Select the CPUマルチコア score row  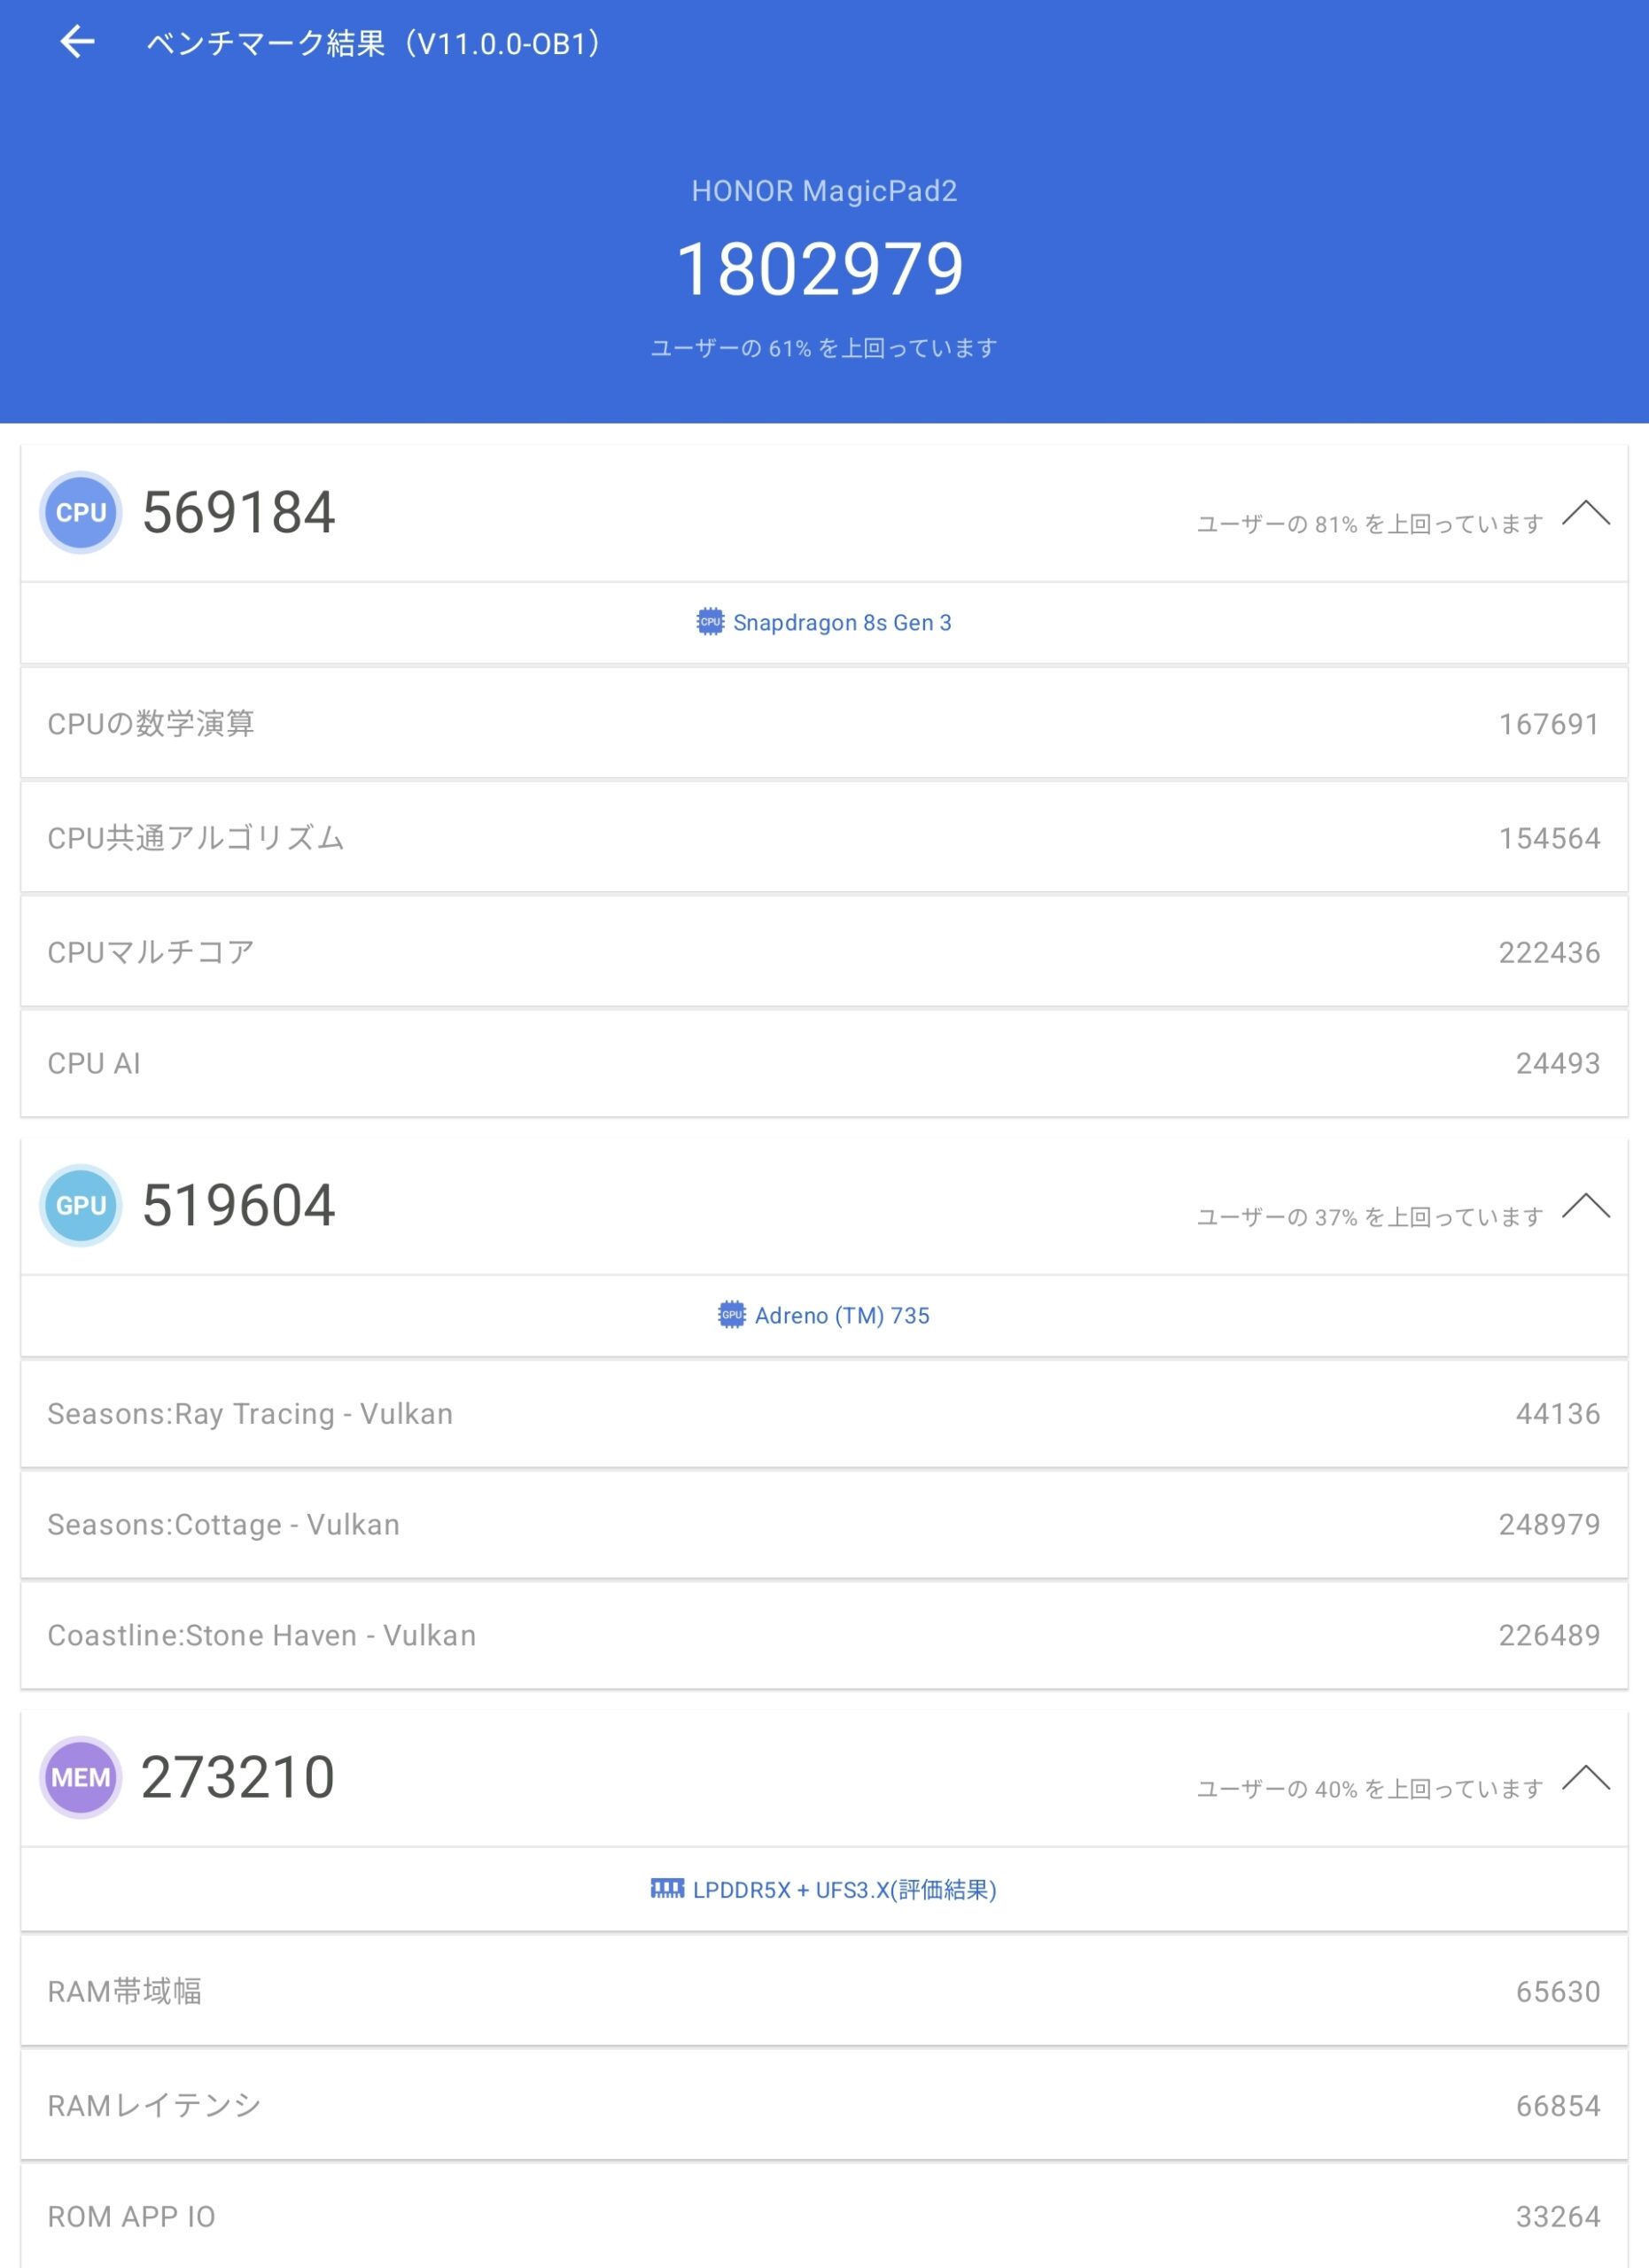(824, 952)
